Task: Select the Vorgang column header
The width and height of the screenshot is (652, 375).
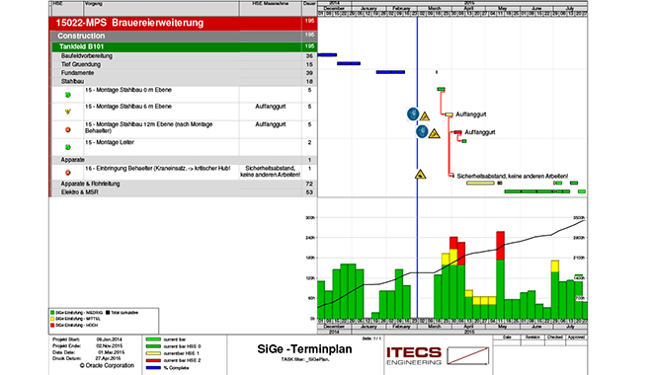Action: coord(161,8)
